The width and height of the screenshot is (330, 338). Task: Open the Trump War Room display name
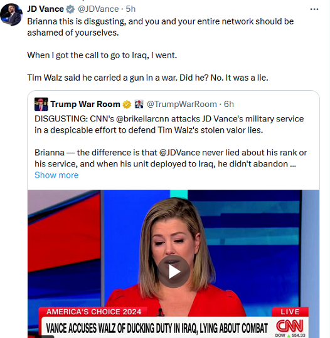(x=85, y=105)
